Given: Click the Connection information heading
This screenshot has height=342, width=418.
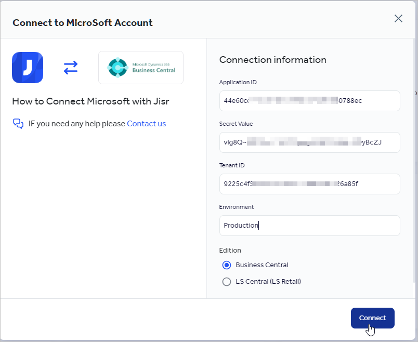Looking at the screenshot, I should point(272,60).
